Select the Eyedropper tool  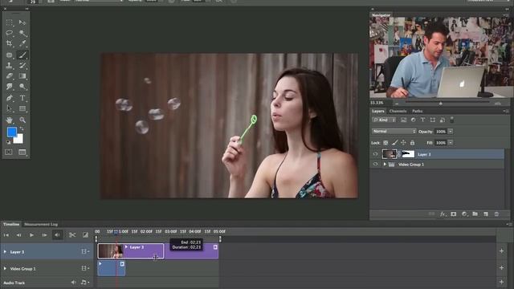pos(22,43)
